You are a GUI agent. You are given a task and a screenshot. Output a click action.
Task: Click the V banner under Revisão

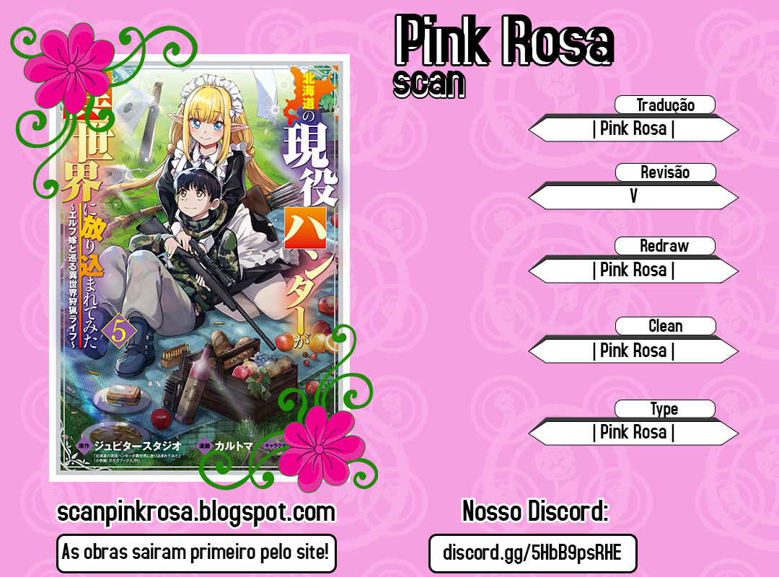[x=633, y=195]
